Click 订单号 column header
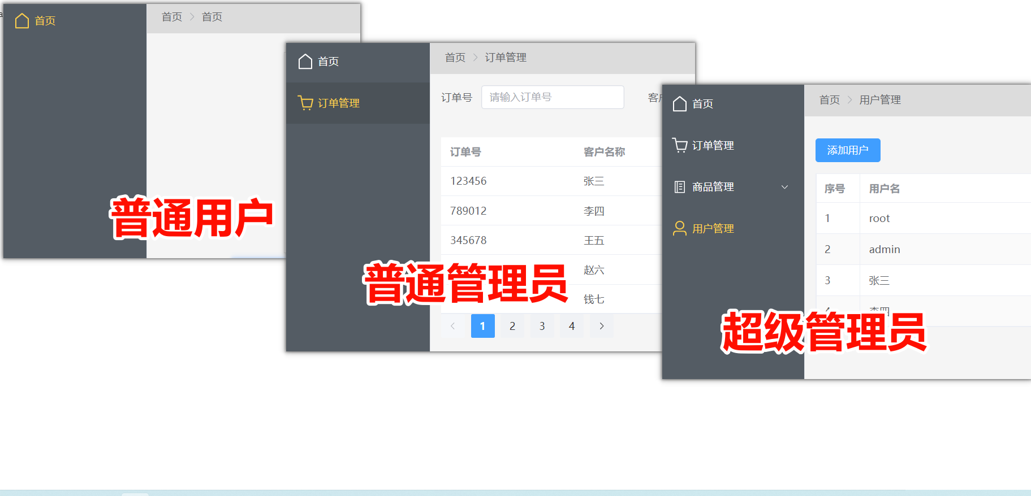1031x496 pixels. pos(465,152)
